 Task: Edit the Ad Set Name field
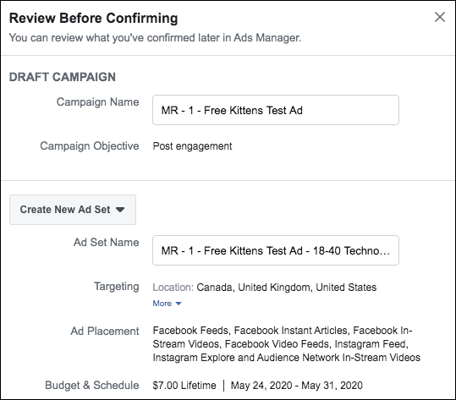pos(276,250)
